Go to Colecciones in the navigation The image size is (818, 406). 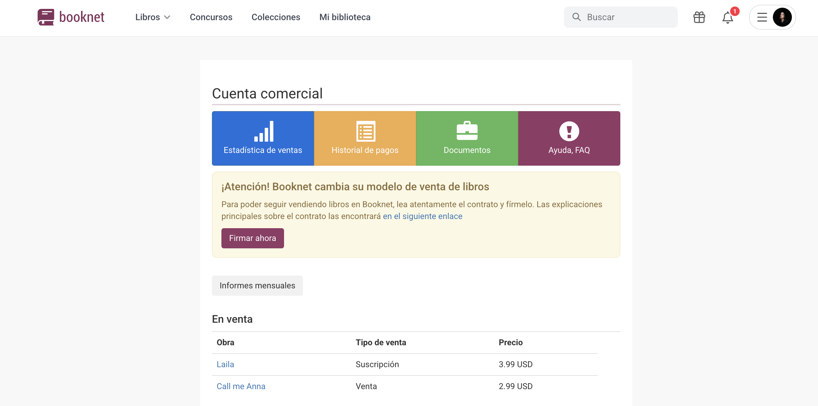(x=276, y=17)
